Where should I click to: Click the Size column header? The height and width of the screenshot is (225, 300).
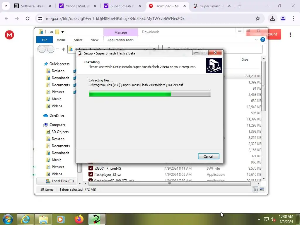click(x=245, y=59)
